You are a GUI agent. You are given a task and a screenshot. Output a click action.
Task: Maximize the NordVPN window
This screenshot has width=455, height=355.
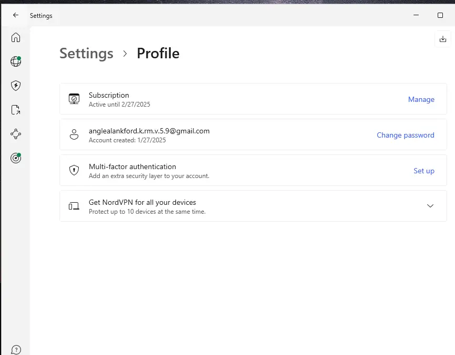point(440,15)
